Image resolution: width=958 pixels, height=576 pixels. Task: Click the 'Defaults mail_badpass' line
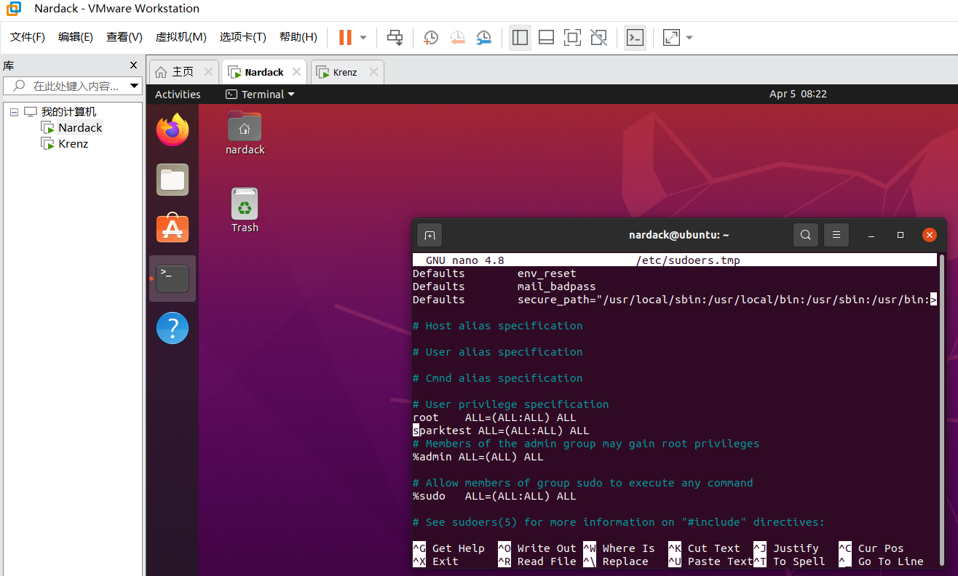pyautogui.click(x=504, y=287)
